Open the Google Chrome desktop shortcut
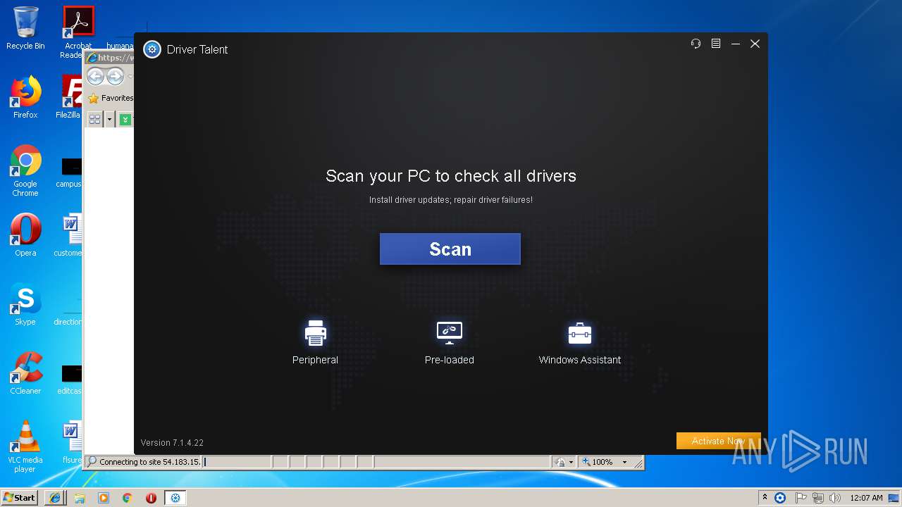This screenshot has width=902, height=507. click(x=25, y=171)
